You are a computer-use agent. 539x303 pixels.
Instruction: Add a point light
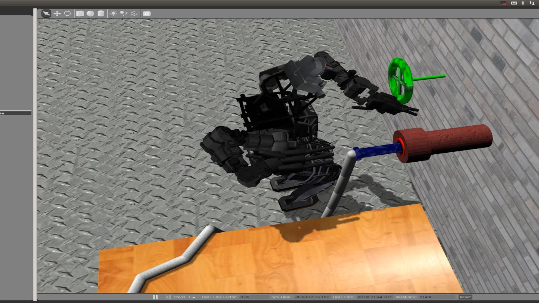[113, 13]
